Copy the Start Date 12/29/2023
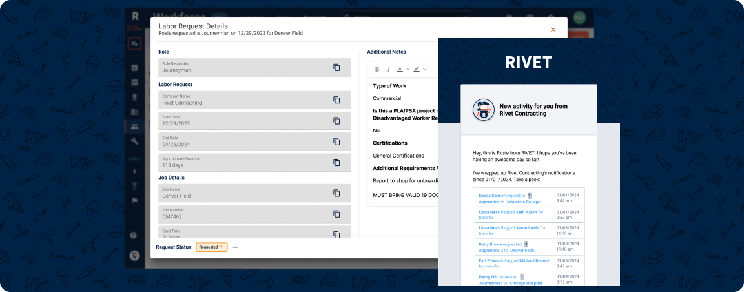 336,121
